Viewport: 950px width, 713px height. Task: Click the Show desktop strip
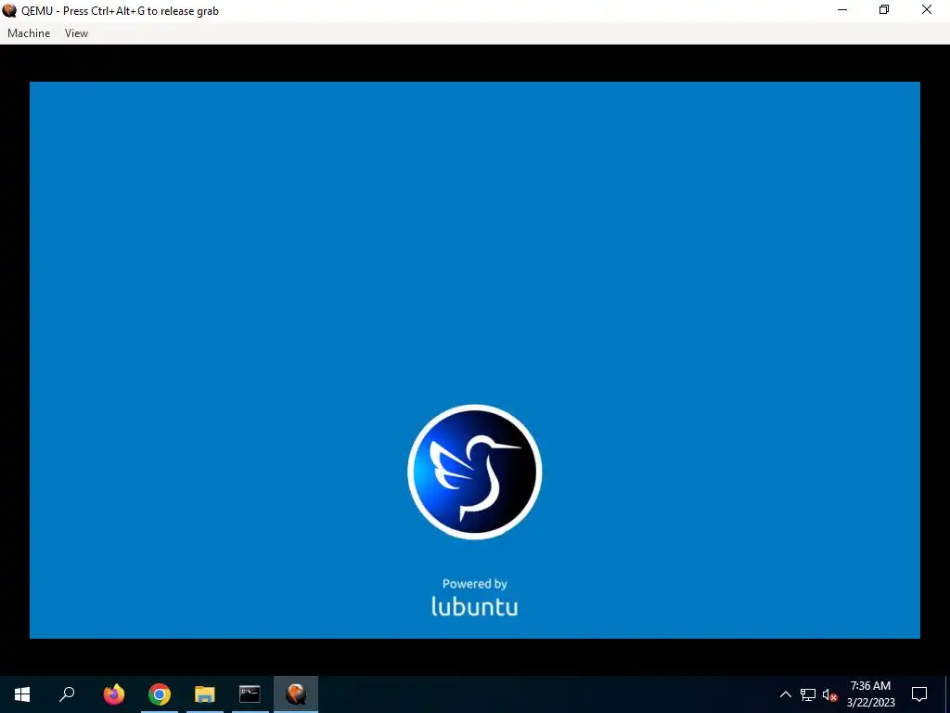[947, 694]
